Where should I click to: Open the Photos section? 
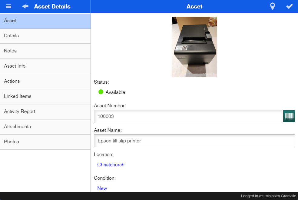pyautogui.click(x=45, y=142)
